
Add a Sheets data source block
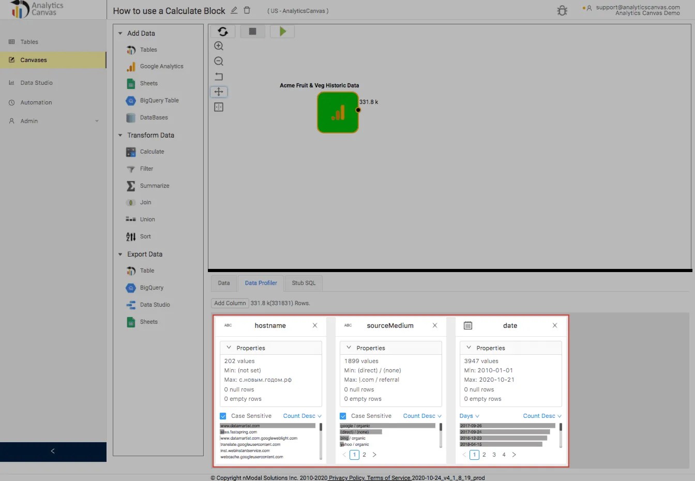(142, 83)
